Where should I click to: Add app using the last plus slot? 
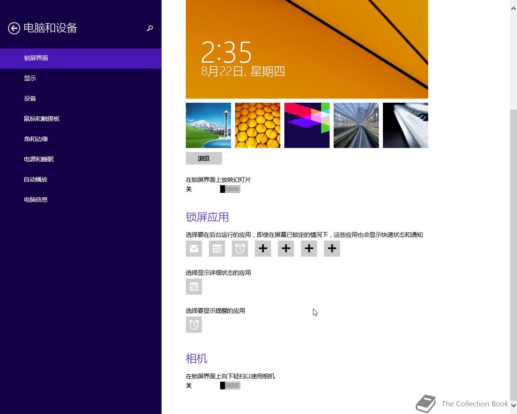[x=332, y=249]
